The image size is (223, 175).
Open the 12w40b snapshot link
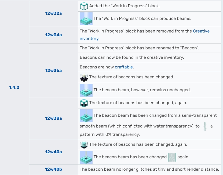53,169
